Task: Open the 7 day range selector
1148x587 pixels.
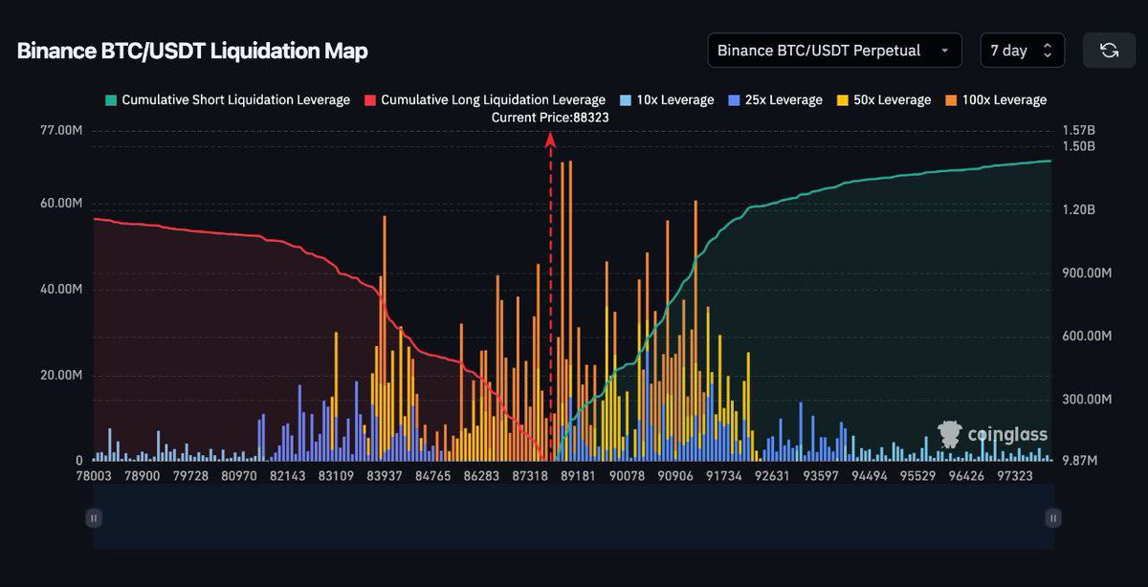Action: 1022,51
